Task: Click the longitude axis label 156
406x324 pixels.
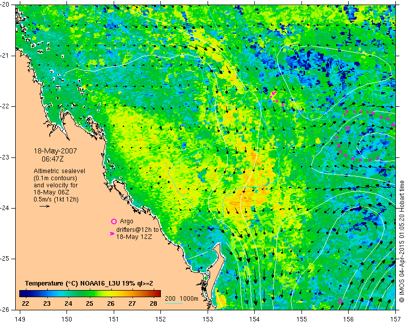Action: (349, 319)
